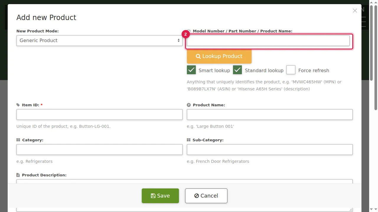Click the grid icon beside Sub-Category
This screenshot has width=378, height=212.
189,140
